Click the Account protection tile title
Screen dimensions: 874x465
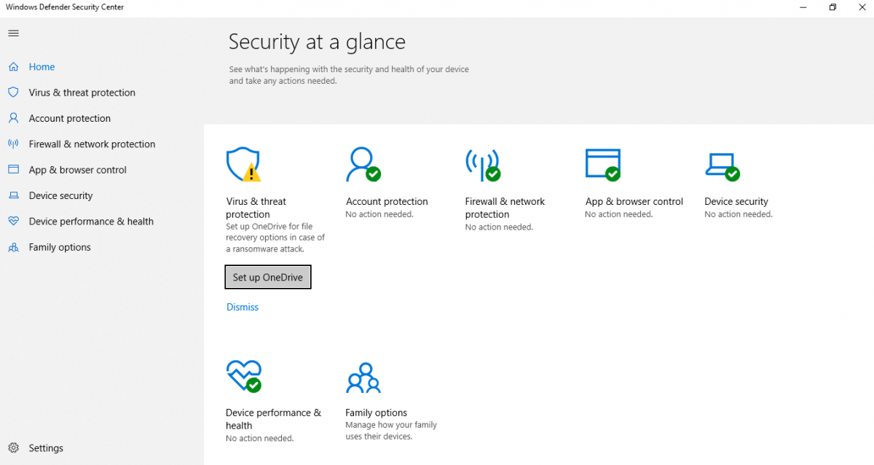387,202
